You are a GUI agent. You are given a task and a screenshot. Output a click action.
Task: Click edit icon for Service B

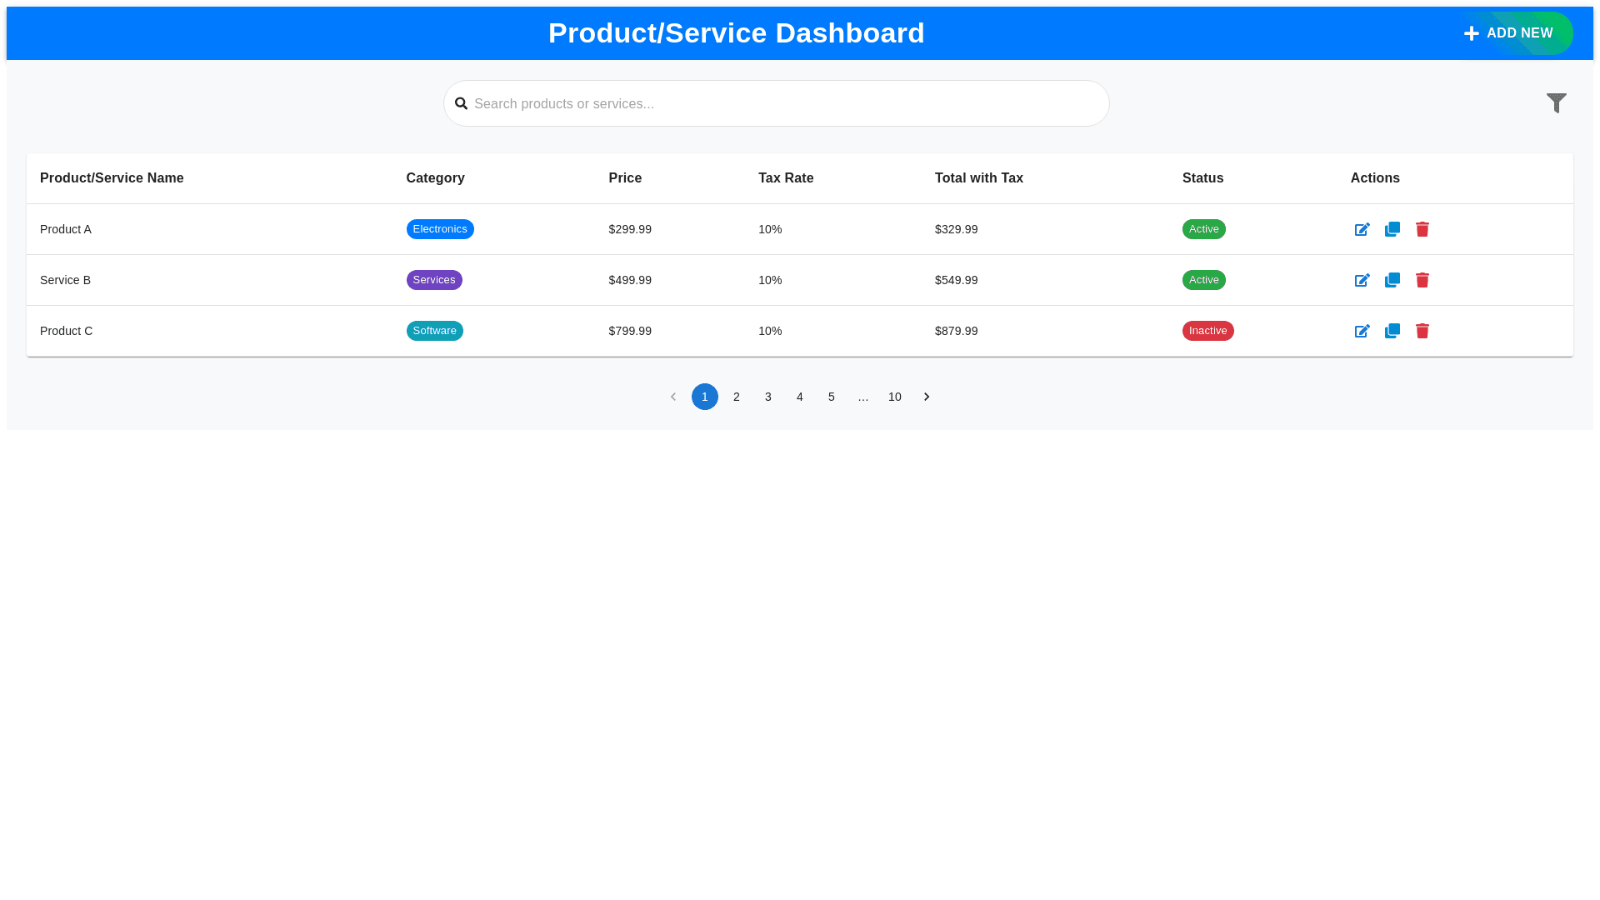click(1362, 280)
